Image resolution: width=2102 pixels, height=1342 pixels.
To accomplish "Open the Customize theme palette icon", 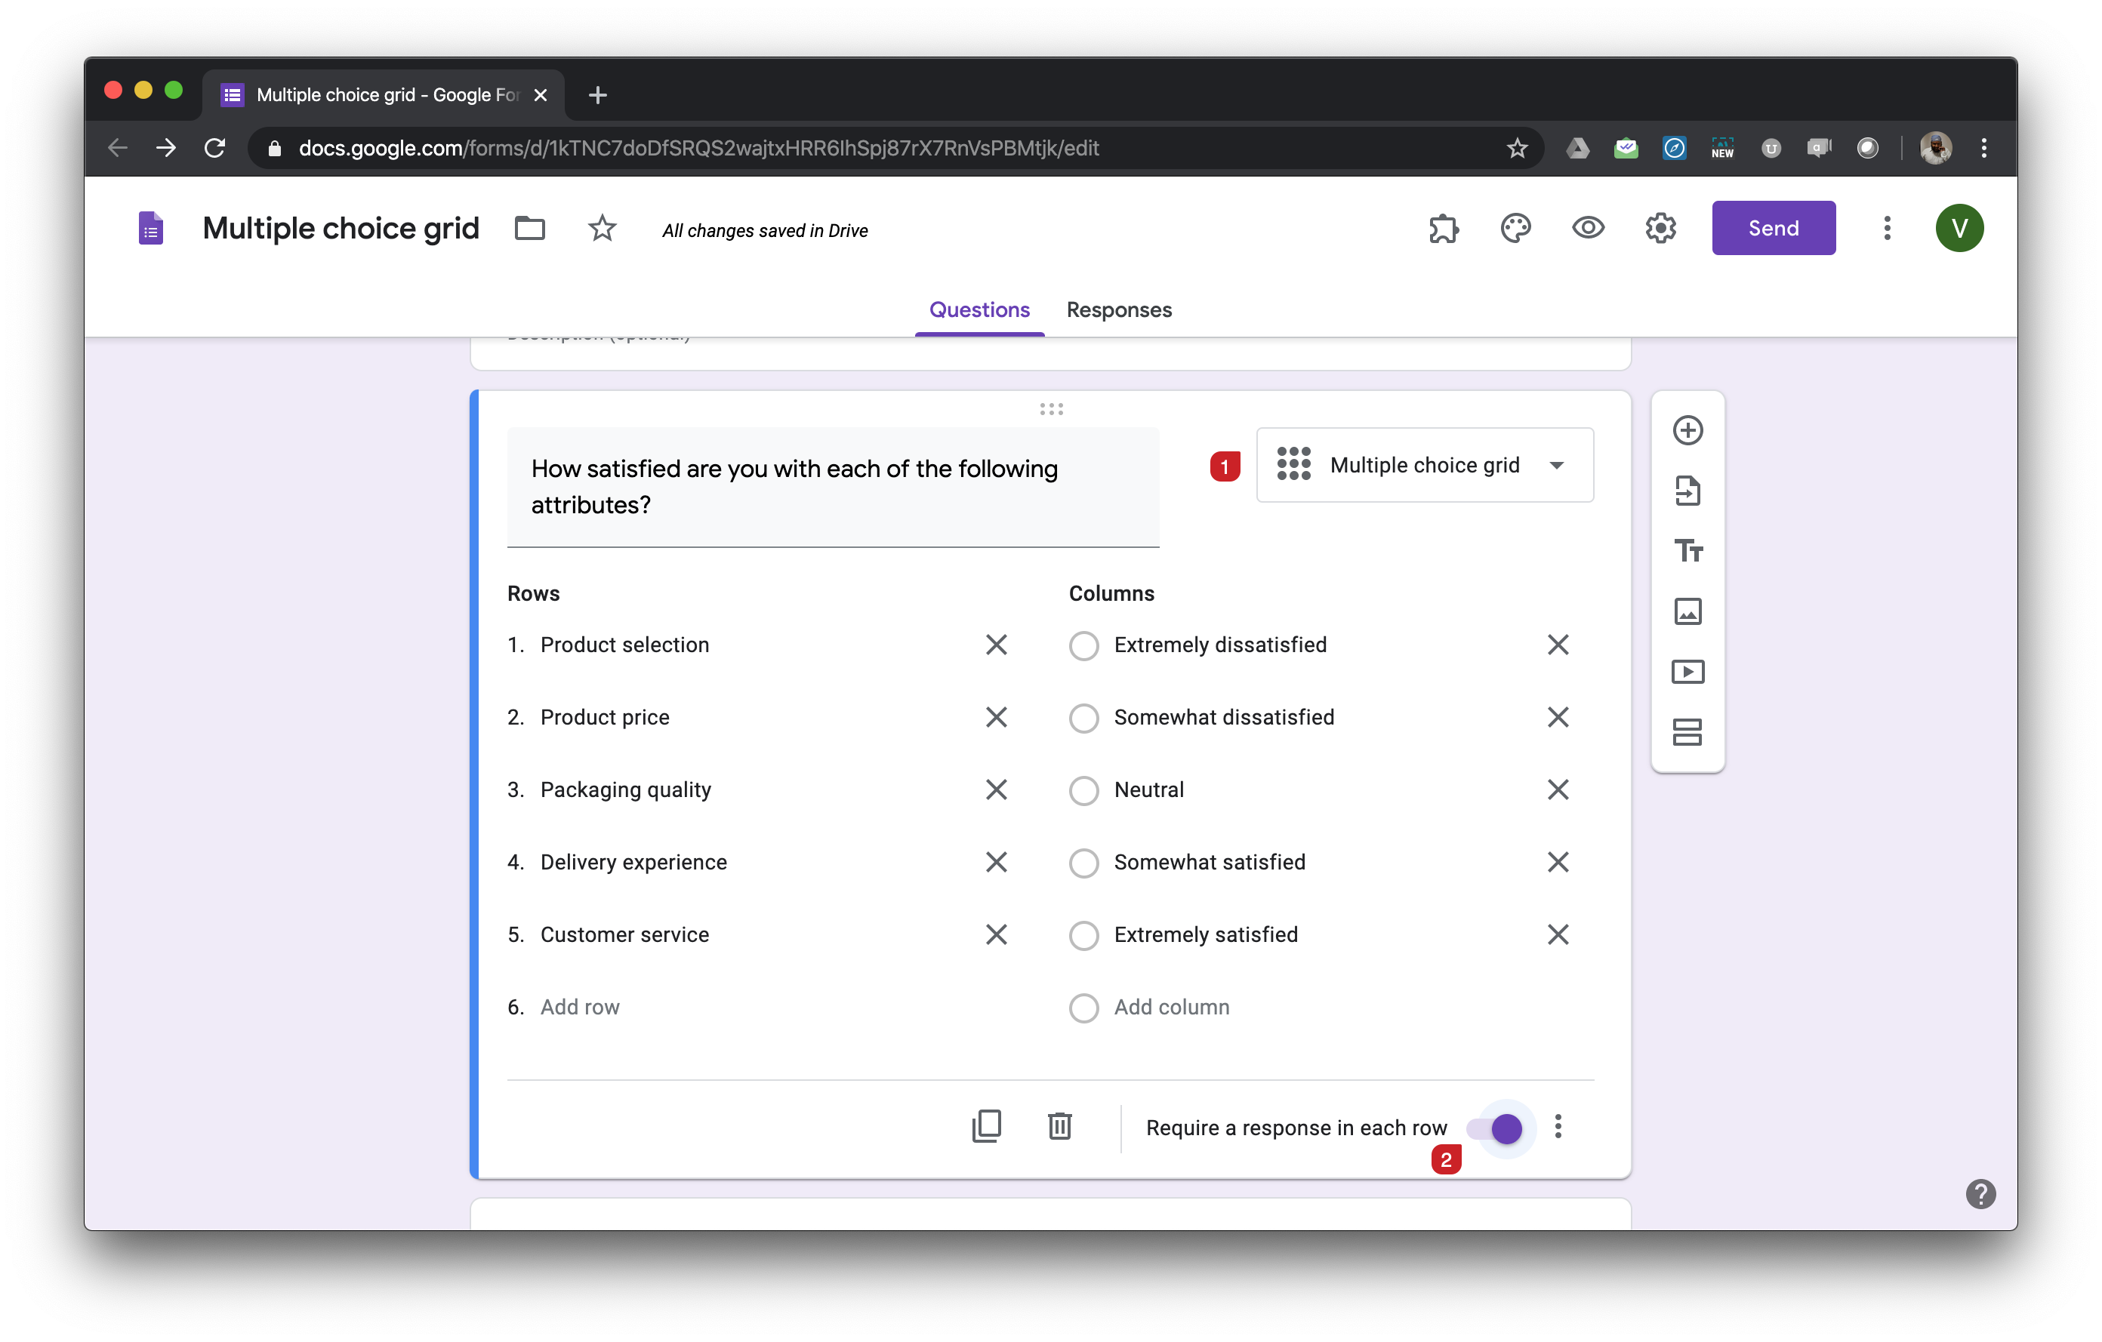I will tap(1515, 229).
